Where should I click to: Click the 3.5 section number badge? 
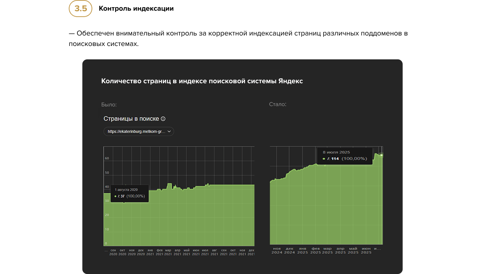80,9
